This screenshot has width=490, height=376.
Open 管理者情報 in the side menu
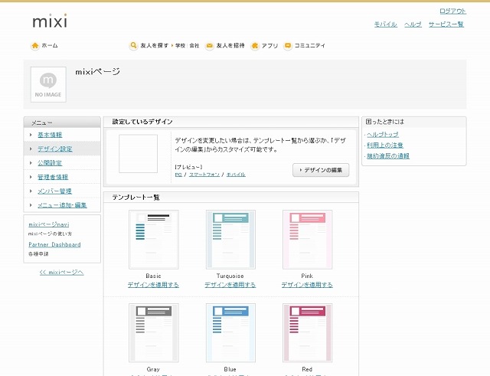click(x=53, y=177)
